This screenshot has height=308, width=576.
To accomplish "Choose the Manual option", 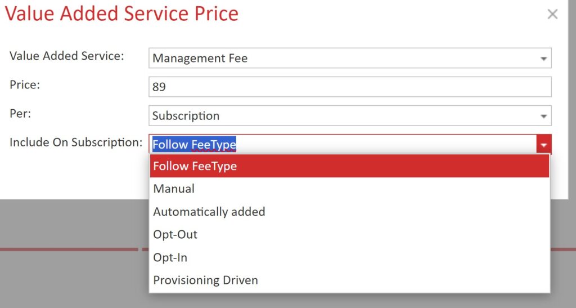I will [174, 189].
